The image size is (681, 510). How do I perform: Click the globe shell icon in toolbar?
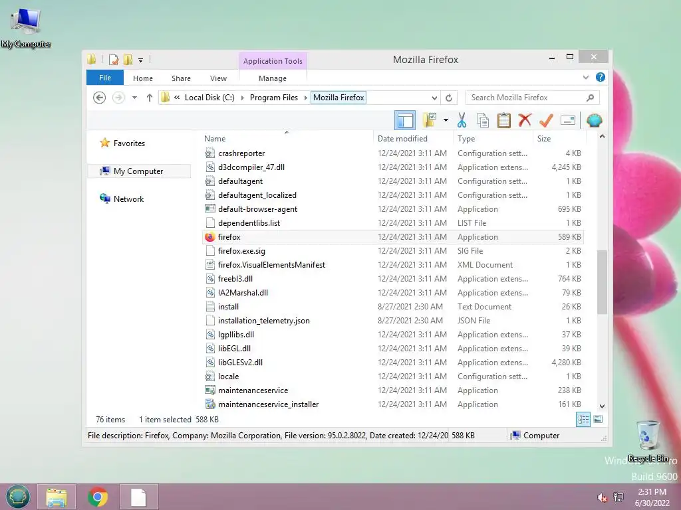point(594,120)
